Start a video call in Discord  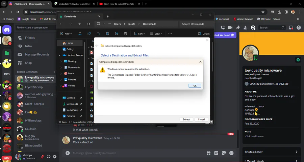coord(230,28)
